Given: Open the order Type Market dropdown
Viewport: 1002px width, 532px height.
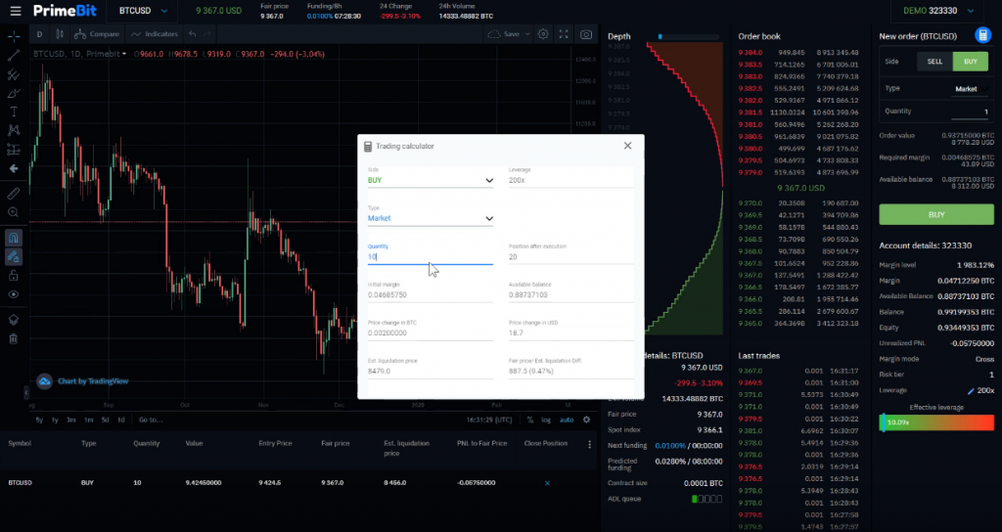Looking at the screenshot, I should [x=972, y=89].
